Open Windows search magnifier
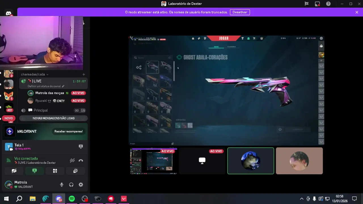Viewport: 363px width, 204px height. tap(19, 199)
